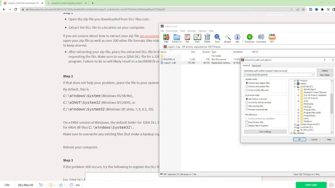Click the browser Back arrow
335x188 pixels.
point(4,9)
